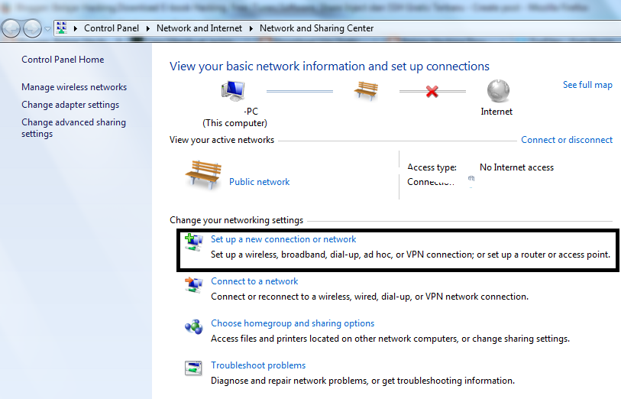Open the Public network link
This screenshot has height=399, width=621.
click(260, 182)
